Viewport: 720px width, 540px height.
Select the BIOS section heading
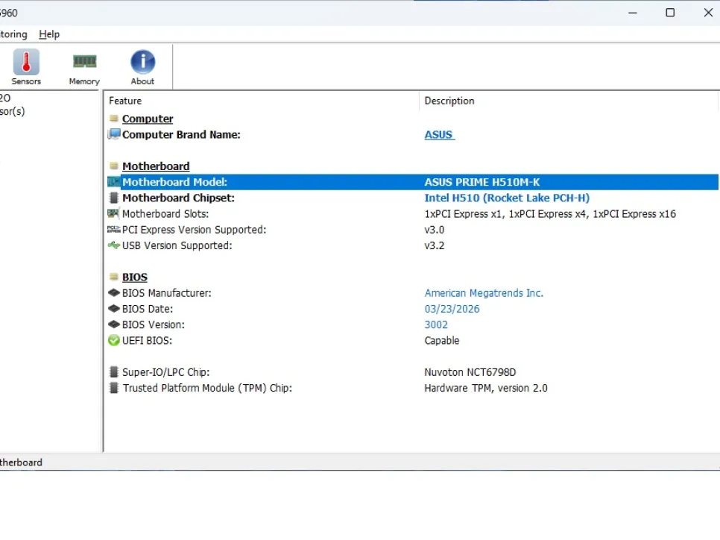(x=135, y=277)
